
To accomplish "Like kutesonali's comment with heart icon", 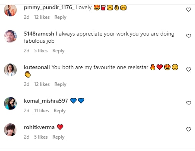I will tap(189, 70).
